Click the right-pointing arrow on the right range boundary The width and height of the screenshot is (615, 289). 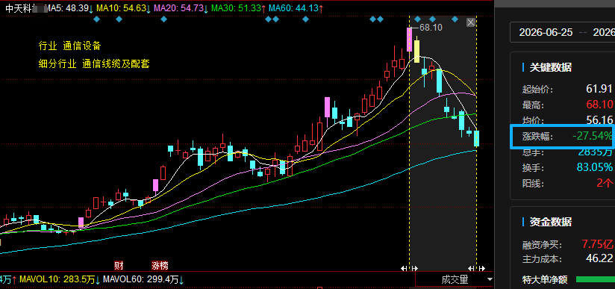coord(482,269)
